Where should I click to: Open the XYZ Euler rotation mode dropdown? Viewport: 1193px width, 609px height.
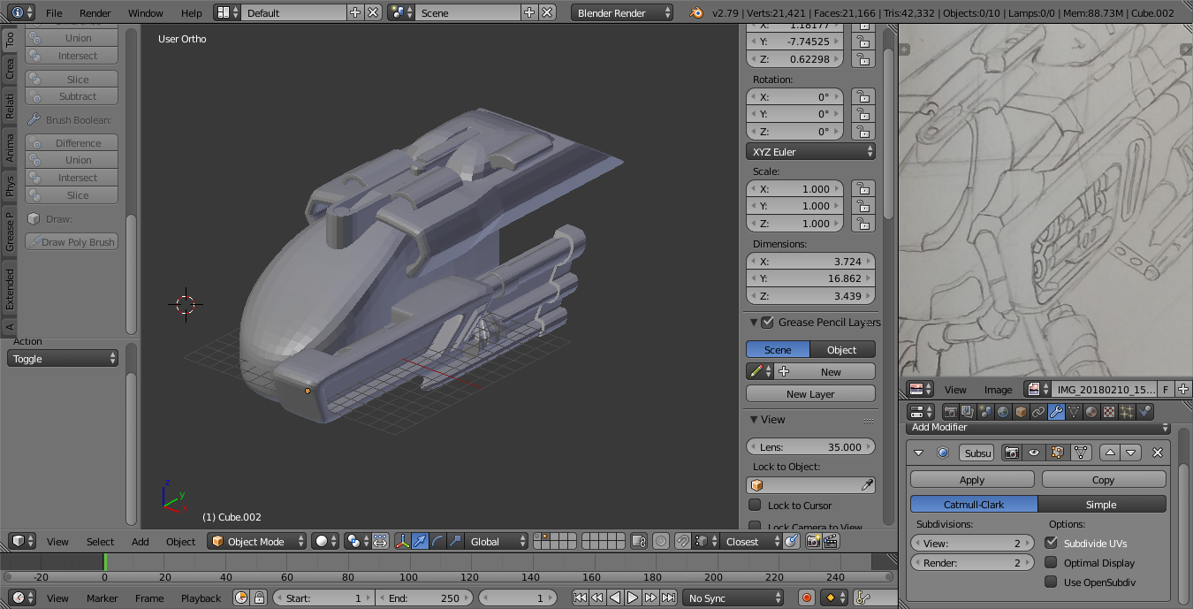tap(810, 152)
